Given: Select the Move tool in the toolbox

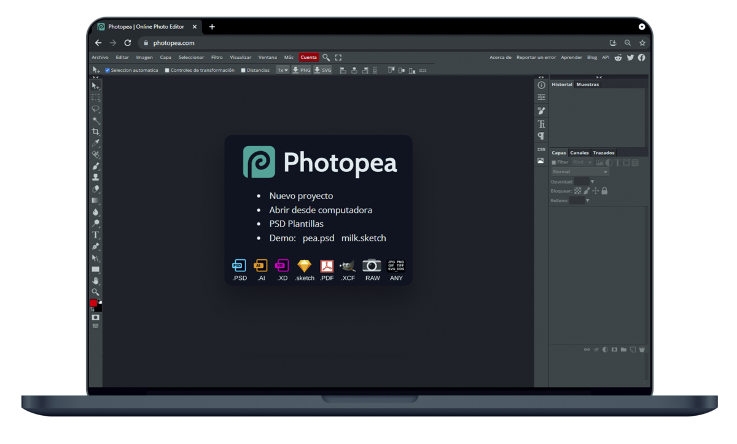Looking at the screenshot, I should pos(95,87).
